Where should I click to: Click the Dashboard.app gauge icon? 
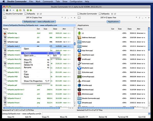(x=79, y=90)
